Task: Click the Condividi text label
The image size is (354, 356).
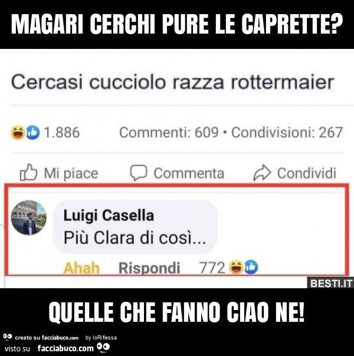Action: 307,173
